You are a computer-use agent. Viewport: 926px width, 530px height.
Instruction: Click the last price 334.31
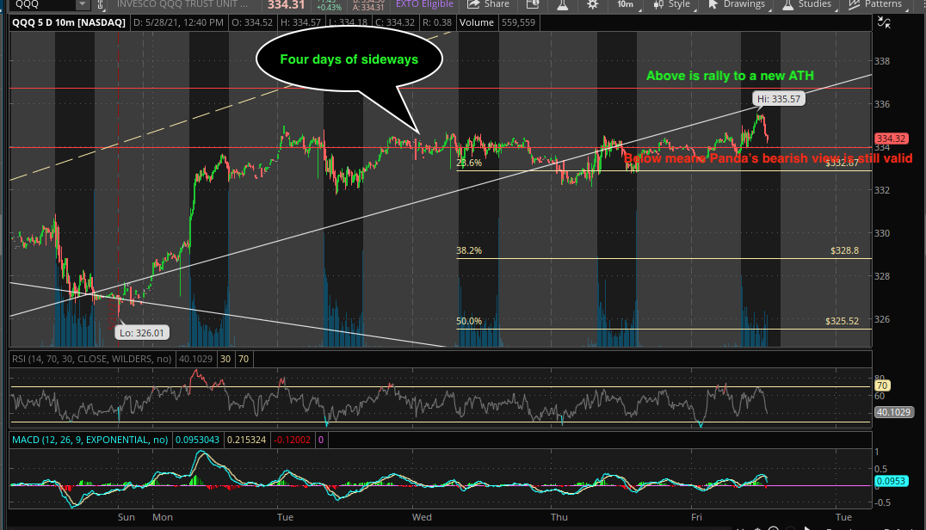[x=286, y=5]
